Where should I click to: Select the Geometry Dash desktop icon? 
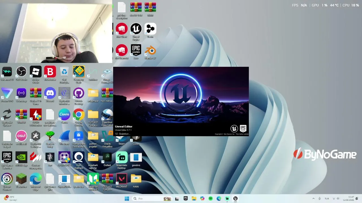[79, 75]
